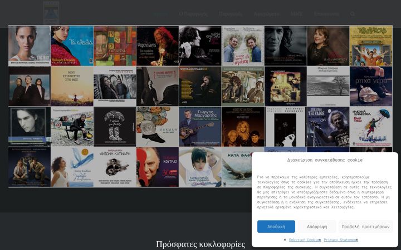401x250 pixels.
Task: Open the Κώστας Χατζής album cover
Action: (x=243, y=127)
